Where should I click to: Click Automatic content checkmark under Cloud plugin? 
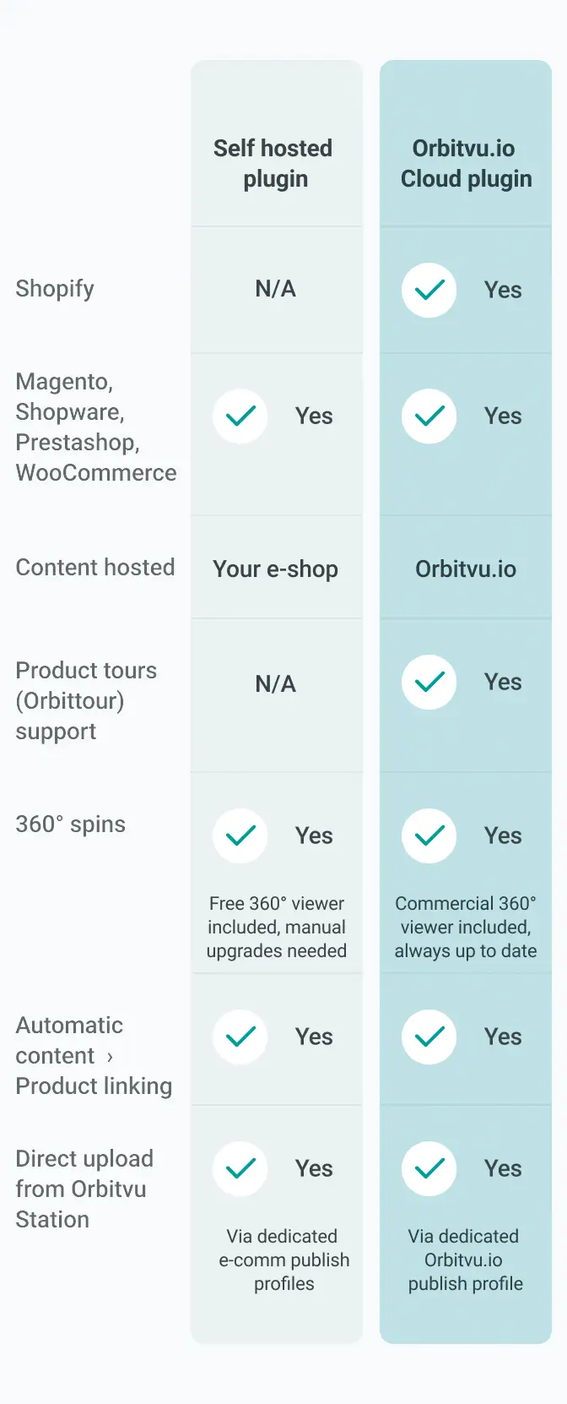click(x=429, y=1037)
